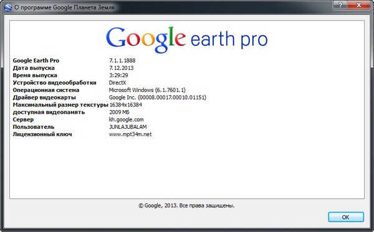The height and width of the screenshot is (232, 374).
Task: Click the JUNLAJUBALAM user name
Action: pos(128,127)
